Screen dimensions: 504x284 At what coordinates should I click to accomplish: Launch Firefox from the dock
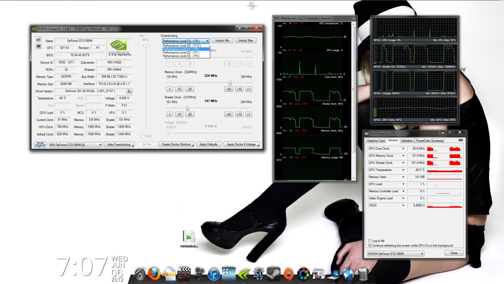pyautogui.click(x=154, y=273)
